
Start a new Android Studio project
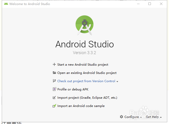point(83,65)
